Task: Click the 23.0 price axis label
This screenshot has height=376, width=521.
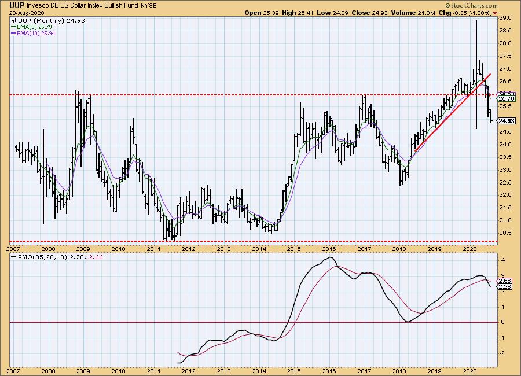Action: coord(505,169)
